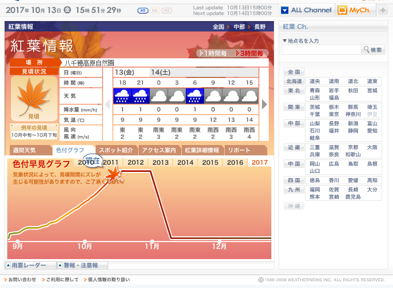The width and height of the screenshot is (393, 288).
Task: Expand the 雨雲レーダー panel
Action: [31, 265]
